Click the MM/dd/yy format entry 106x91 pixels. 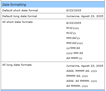click(73, 38)
